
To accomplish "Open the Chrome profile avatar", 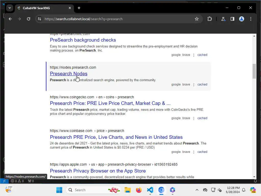I will [242, 19].
